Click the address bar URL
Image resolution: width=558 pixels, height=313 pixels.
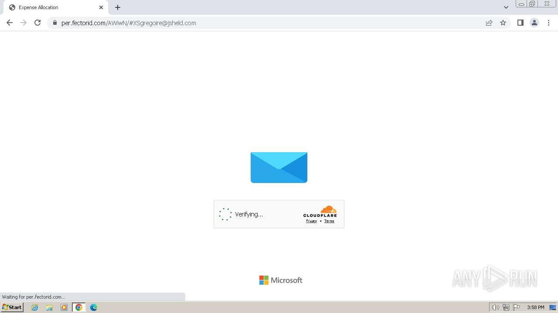tap(129, 23)
